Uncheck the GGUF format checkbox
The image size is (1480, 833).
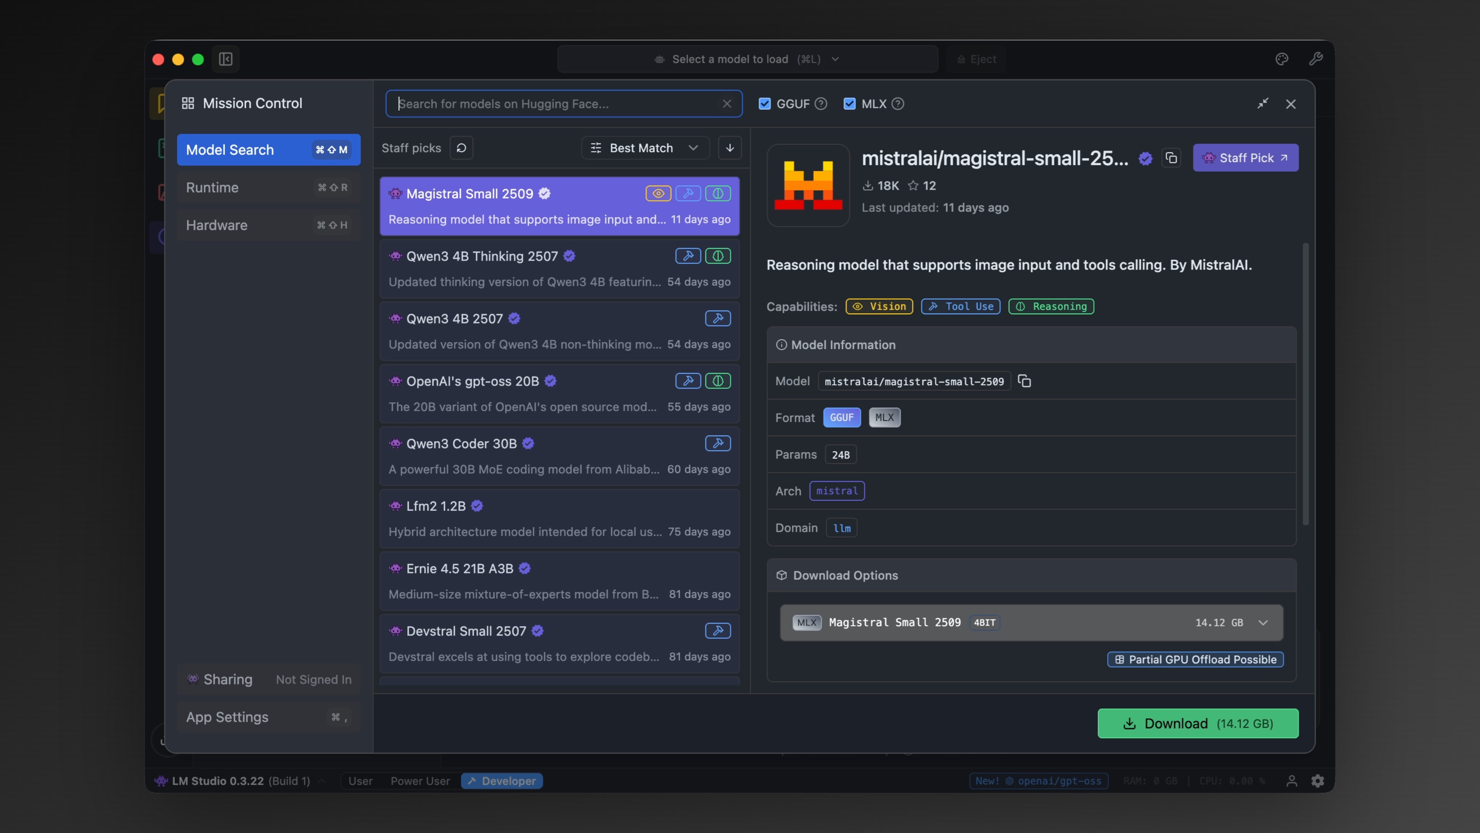click(x=765, y=104)
